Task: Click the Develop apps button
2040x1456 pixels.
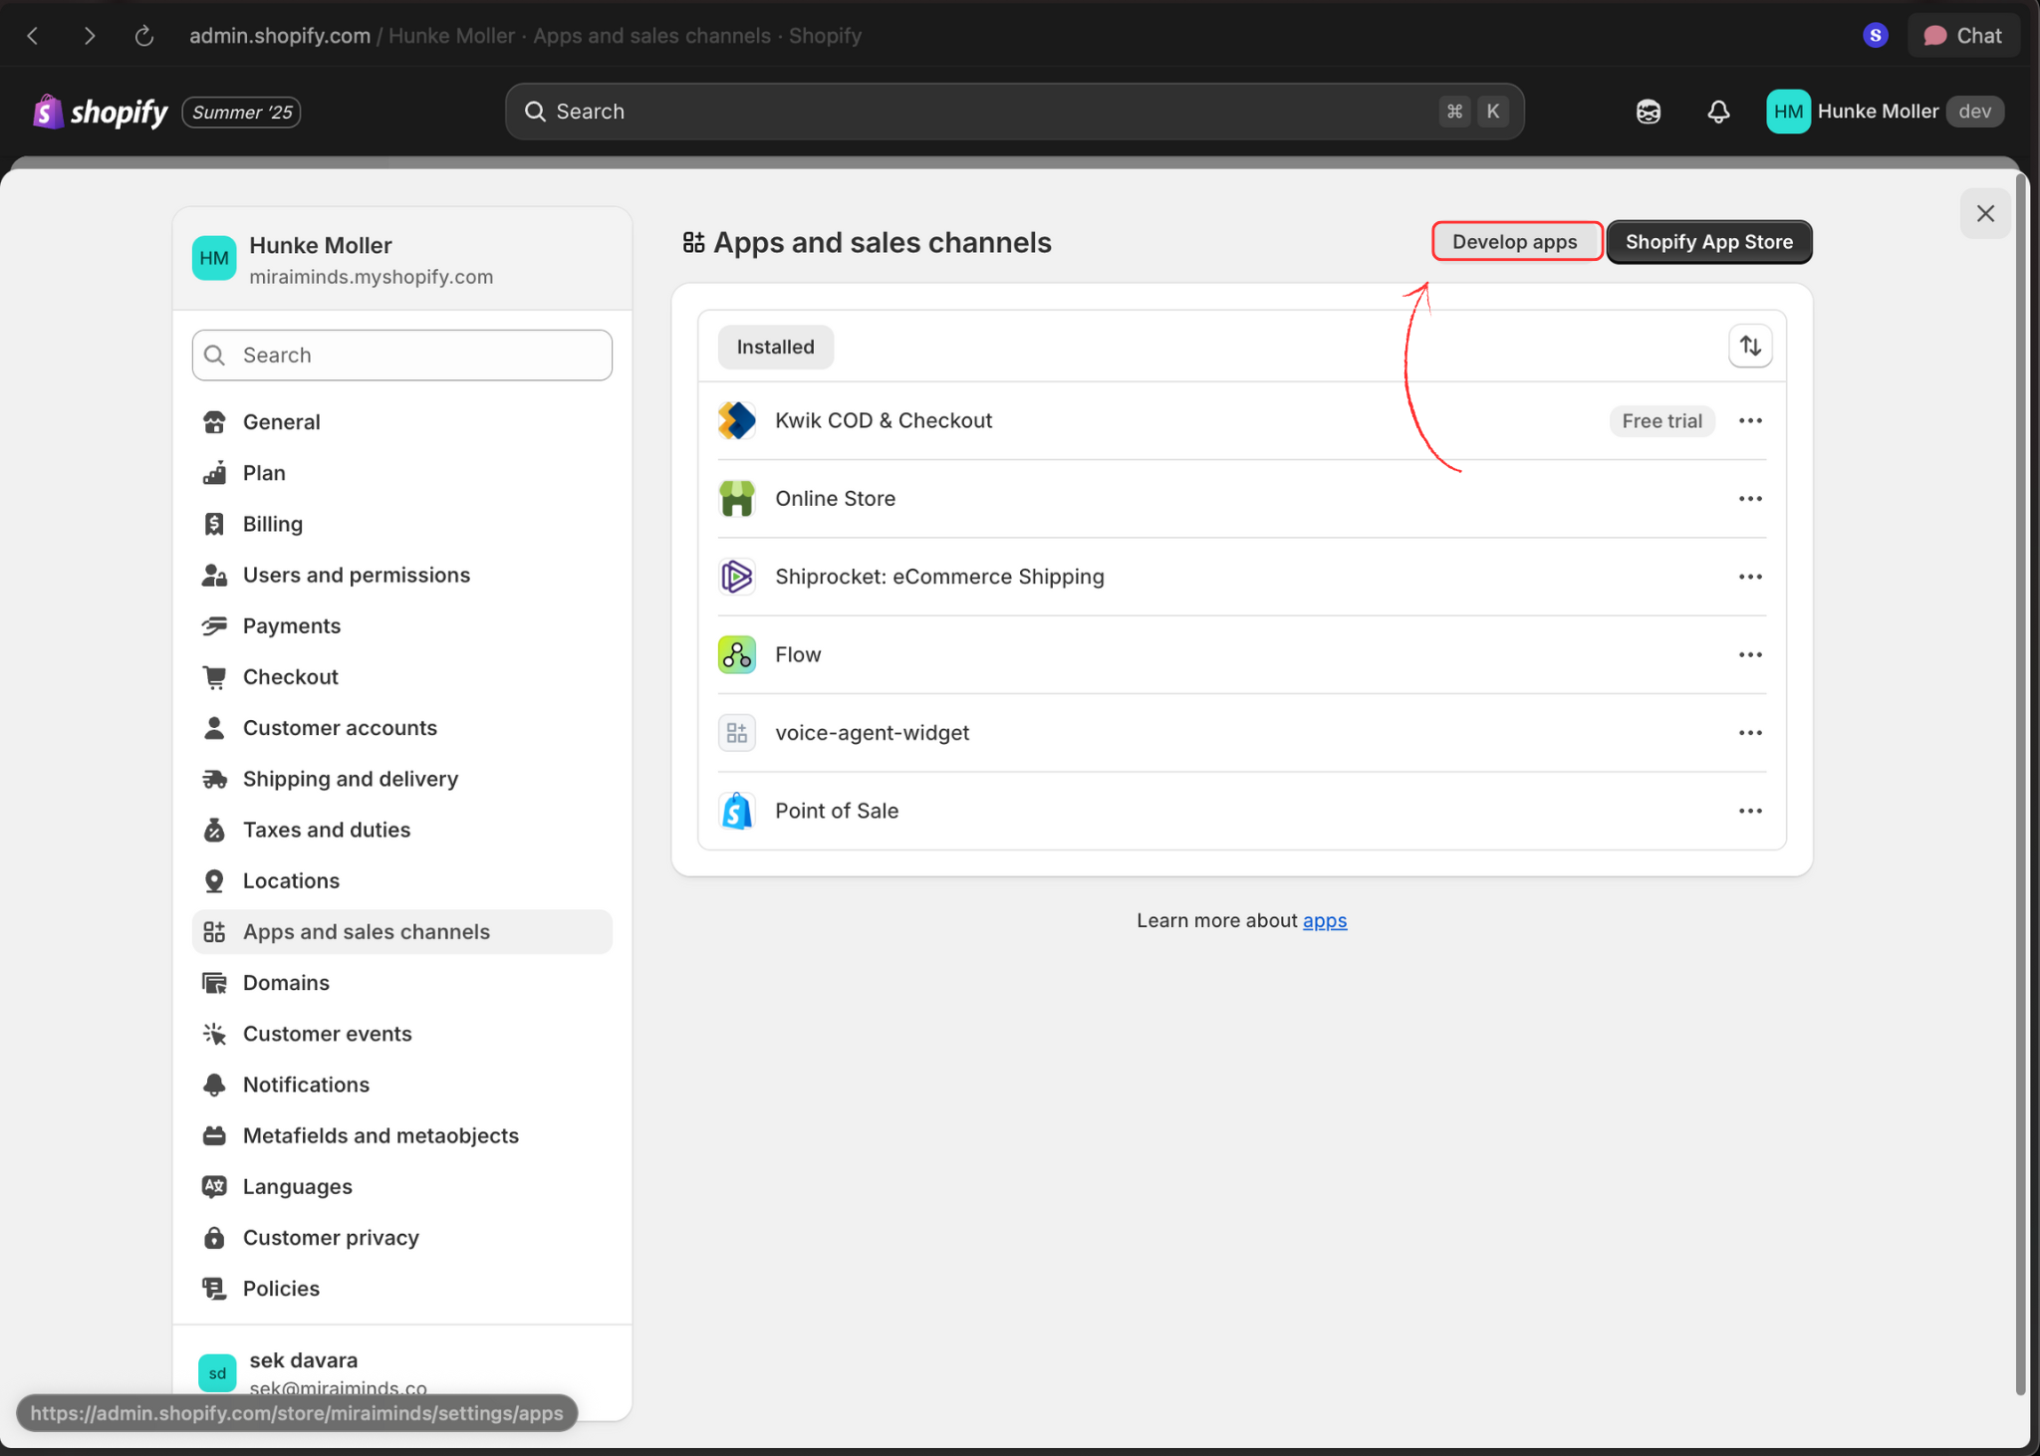Action: 1515,241
